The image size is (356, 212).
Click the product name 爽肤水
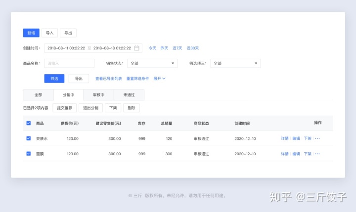pos(42,138)
